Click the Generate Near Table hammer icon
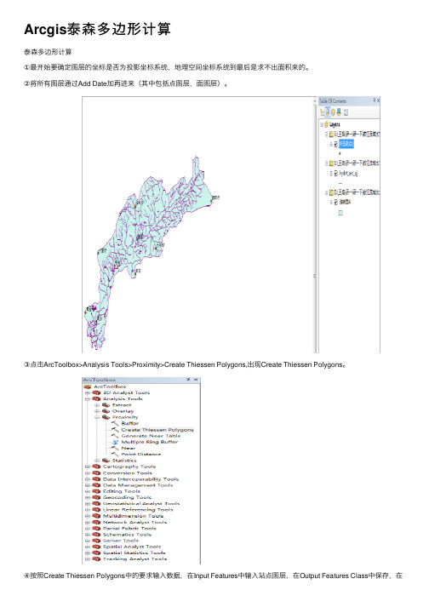429x607 pixels. coord(115,436)
